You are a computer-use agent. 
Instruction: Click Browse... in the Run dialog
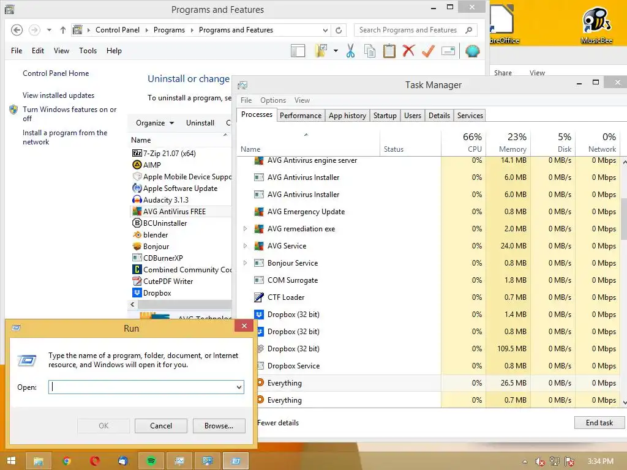click(x=219, y=426)
